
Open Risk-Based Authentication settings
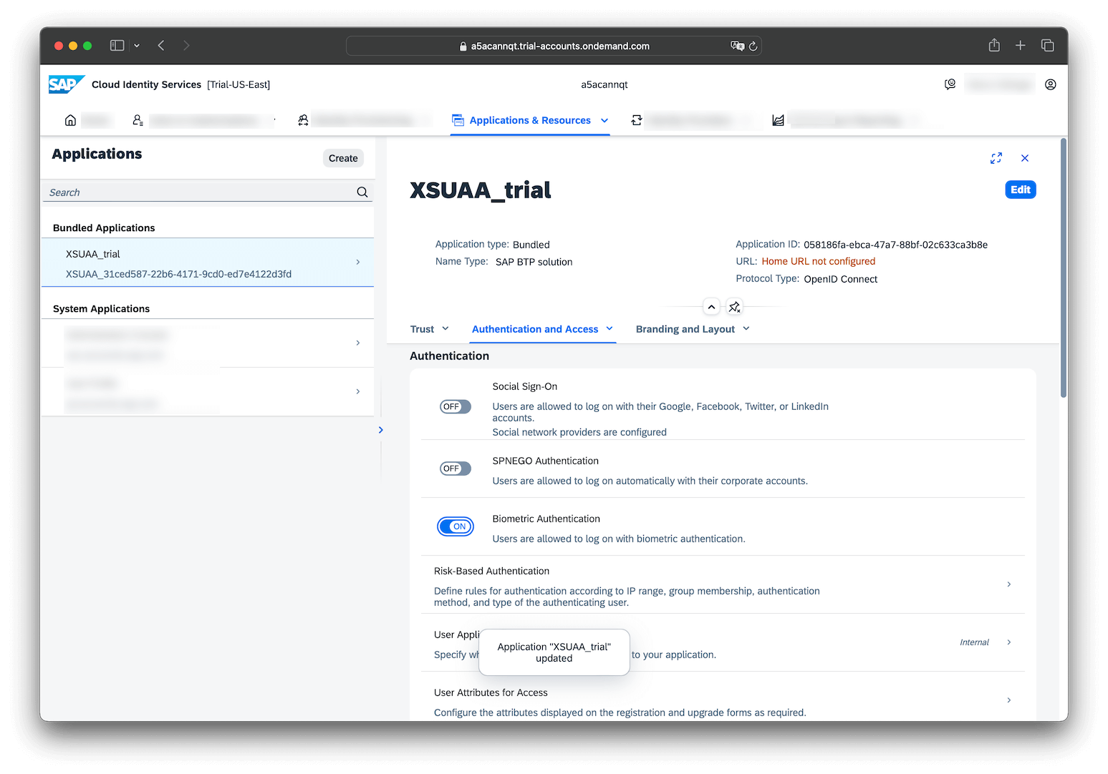pyautogui.click(x=1008, y=584)
